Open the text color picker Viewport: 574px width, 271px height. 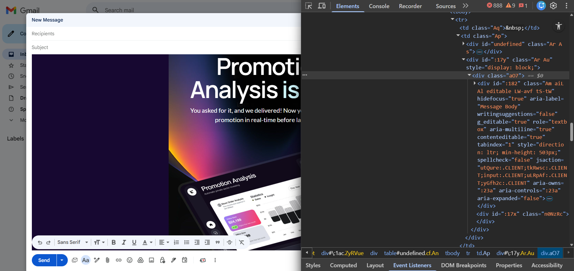pyautogui.click(x=147, y=242)
